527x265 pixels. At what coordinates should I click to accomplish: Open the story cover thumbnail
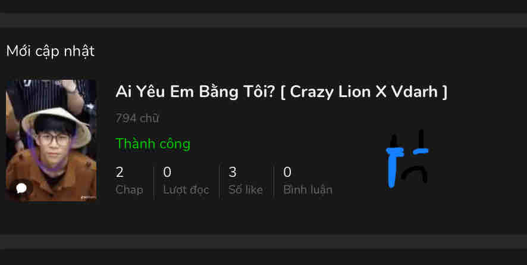(51, 140)
